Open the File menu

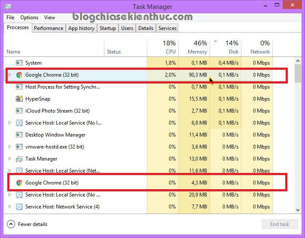coord(10,18)
